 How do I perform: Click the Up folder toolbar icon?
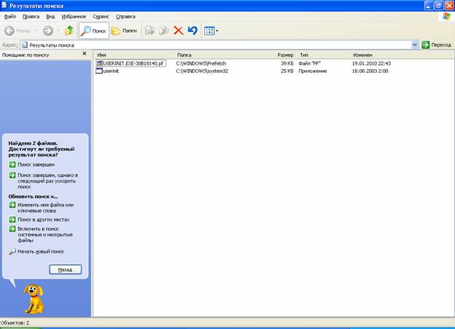pos(69,31)
